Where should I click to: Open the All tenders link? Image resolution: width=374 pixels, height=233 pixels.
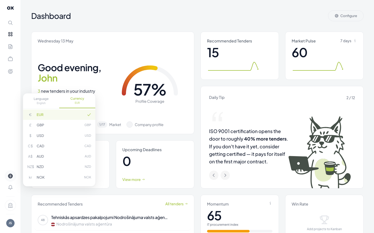click(176, 204)
